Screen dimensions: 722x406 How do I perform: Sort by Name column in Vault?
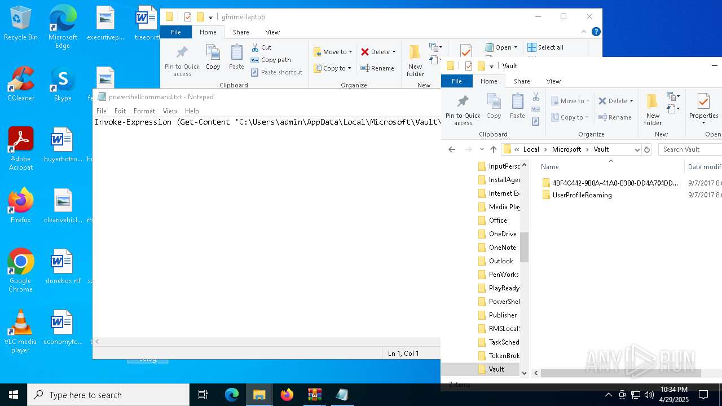point(550,167)
